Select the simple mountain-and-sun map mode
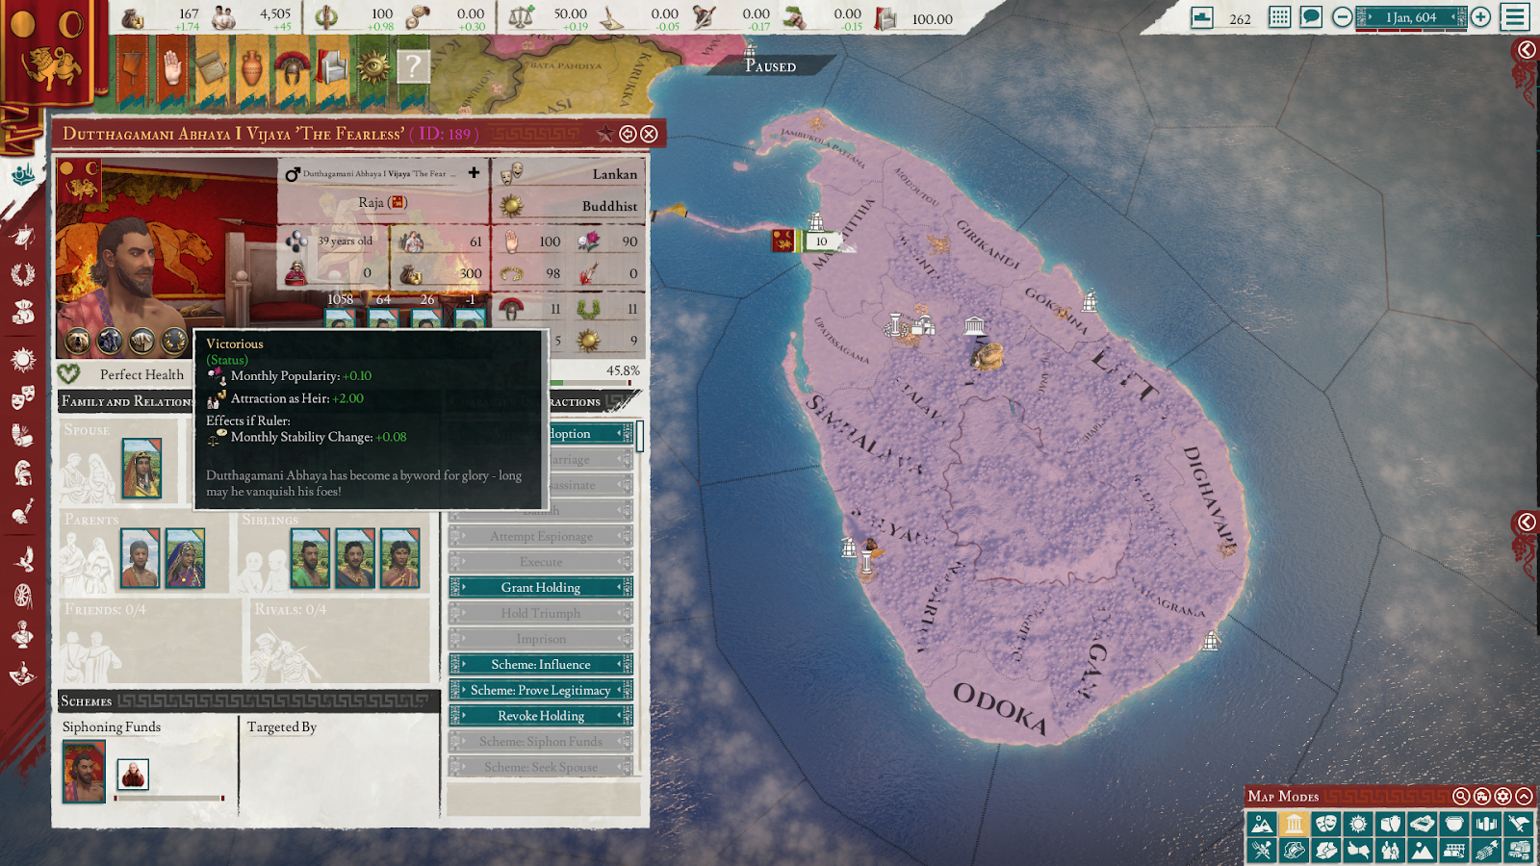The width and height of the screenshot is (1540, 866). pos(1423,850)
